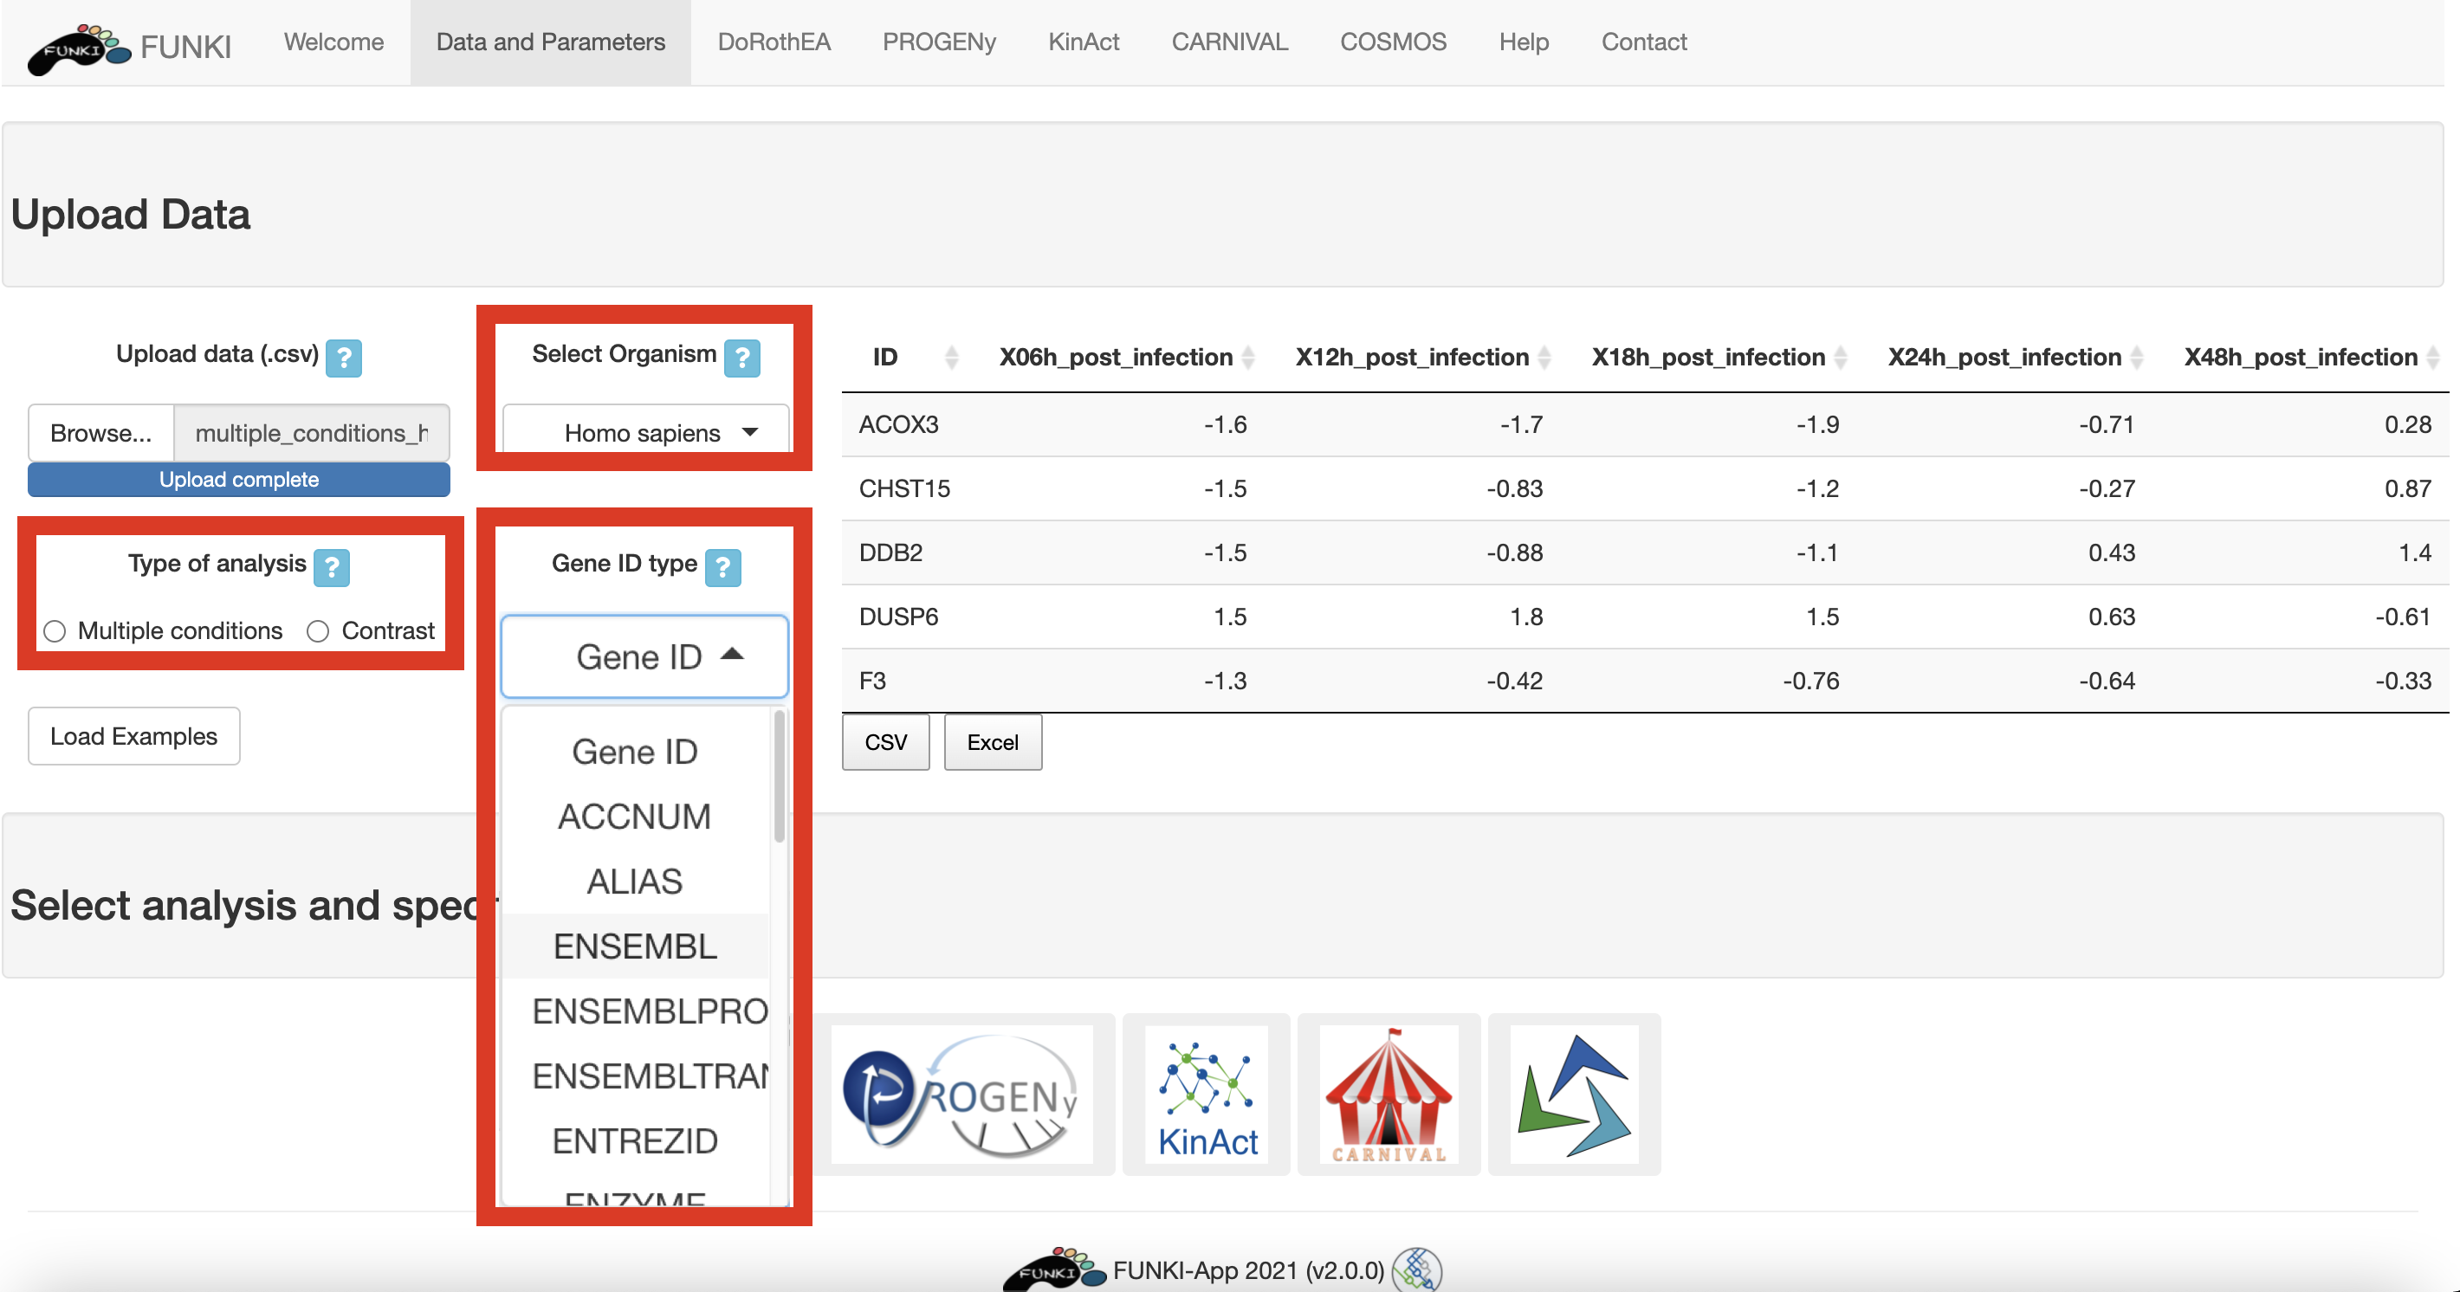Click the Browse... file button

coord(101,434)
